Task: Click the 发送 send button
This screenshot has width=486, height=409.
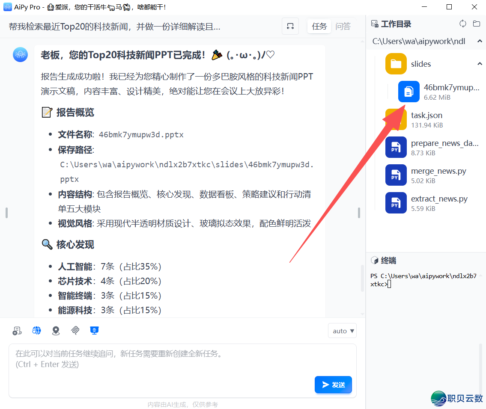Action: (333, 385)
